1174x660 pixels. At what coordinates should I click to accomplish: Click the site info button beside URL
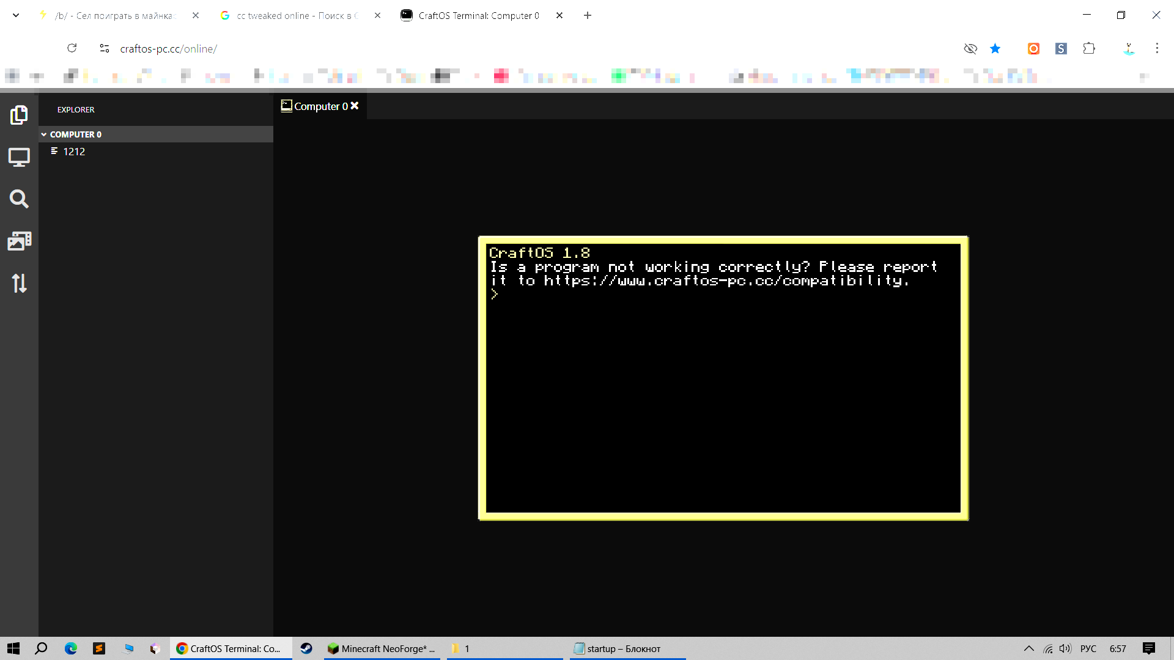(x=105, y=49)
